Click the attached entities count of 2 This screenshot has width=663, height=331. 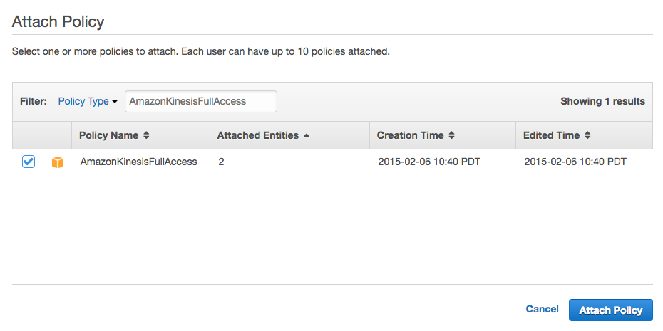[x=221, y=162]
